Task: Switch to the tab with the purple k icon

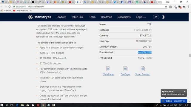Action: click(x=48, y=2)
